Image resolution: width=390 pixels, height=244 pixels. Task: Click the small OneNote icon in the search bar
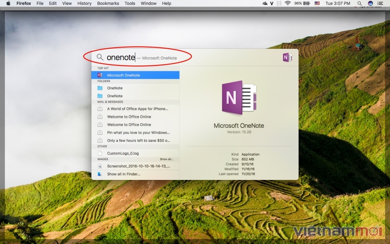point(287,58)
